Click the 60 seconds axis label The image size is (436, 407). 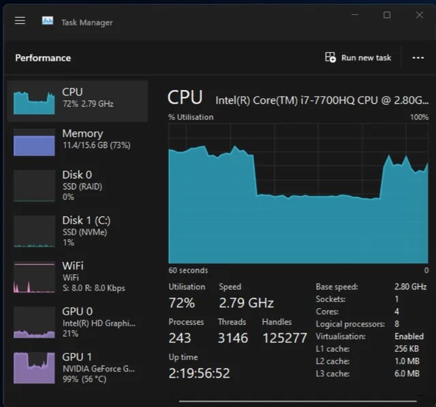(x=188, y=271)
